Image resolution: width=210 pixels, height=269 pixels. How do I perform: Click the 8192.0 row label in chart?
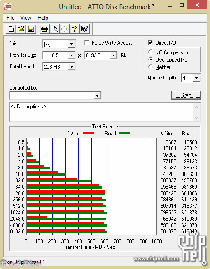click(17, 231)
